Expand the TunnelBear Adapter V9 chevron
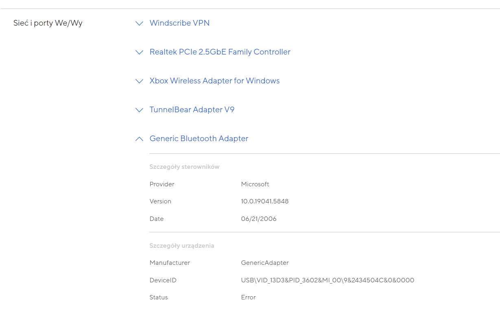The image size is (500, 321). [139, 110]
